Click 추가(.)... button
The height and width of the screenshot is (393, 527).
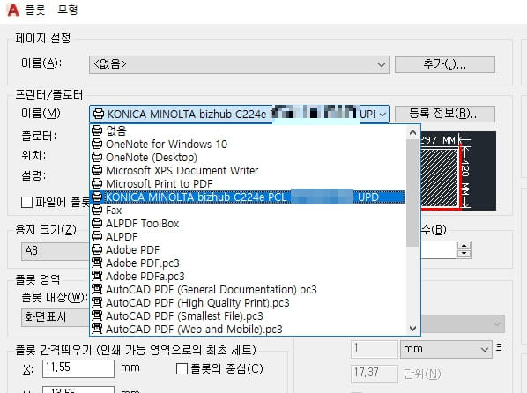coord(445,64)
